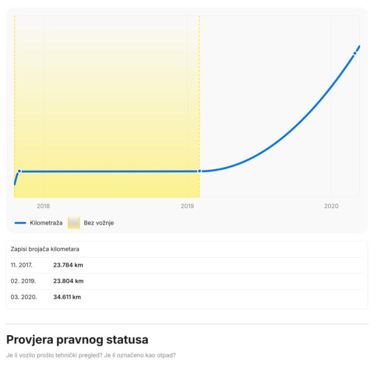Click the 2020 x-axis label
The width and height of the screenshot is (377, 388).
(x=331, y=206)
